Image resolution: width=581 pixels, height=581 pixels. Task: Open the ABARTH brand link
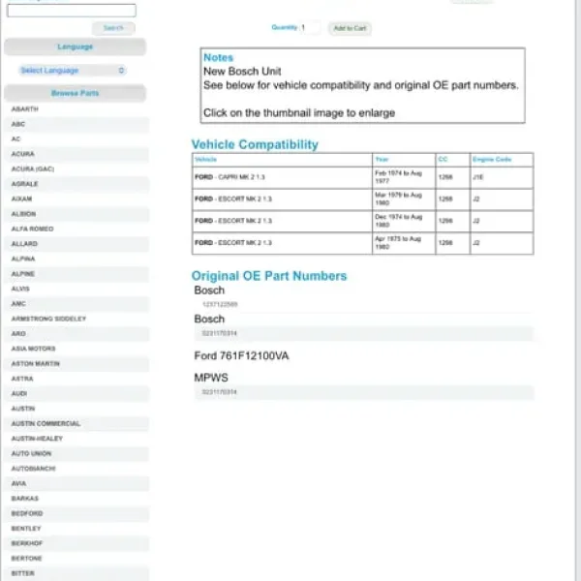tap(25, 108)
